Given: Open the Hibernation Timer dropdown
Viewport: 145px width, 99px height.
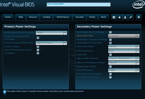Looking at the screenshot, I should 124,36.
